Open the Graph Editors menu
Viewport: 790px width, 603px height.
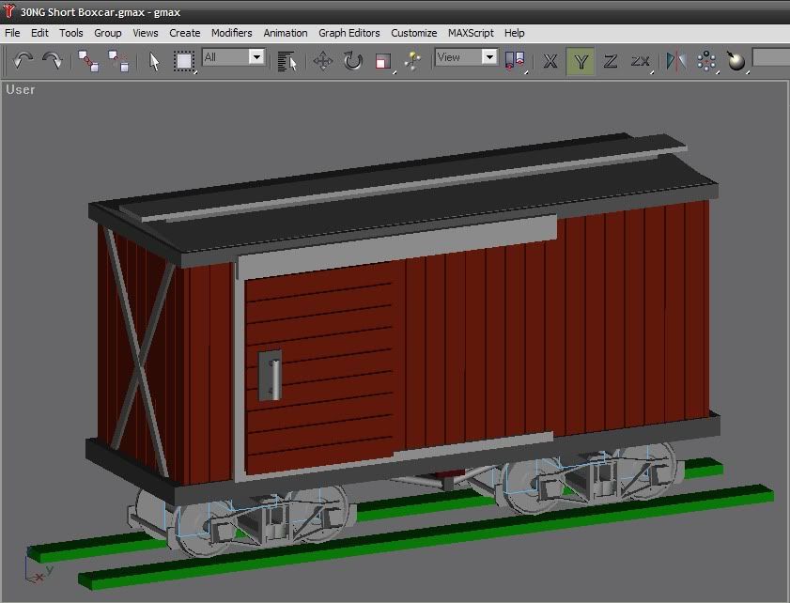349,33
